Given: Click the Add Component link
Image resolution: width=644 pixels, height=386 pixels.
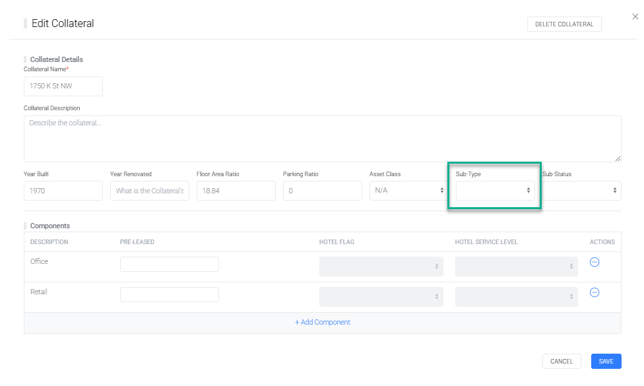Looking at the screenshot, I should coord(322,323).
